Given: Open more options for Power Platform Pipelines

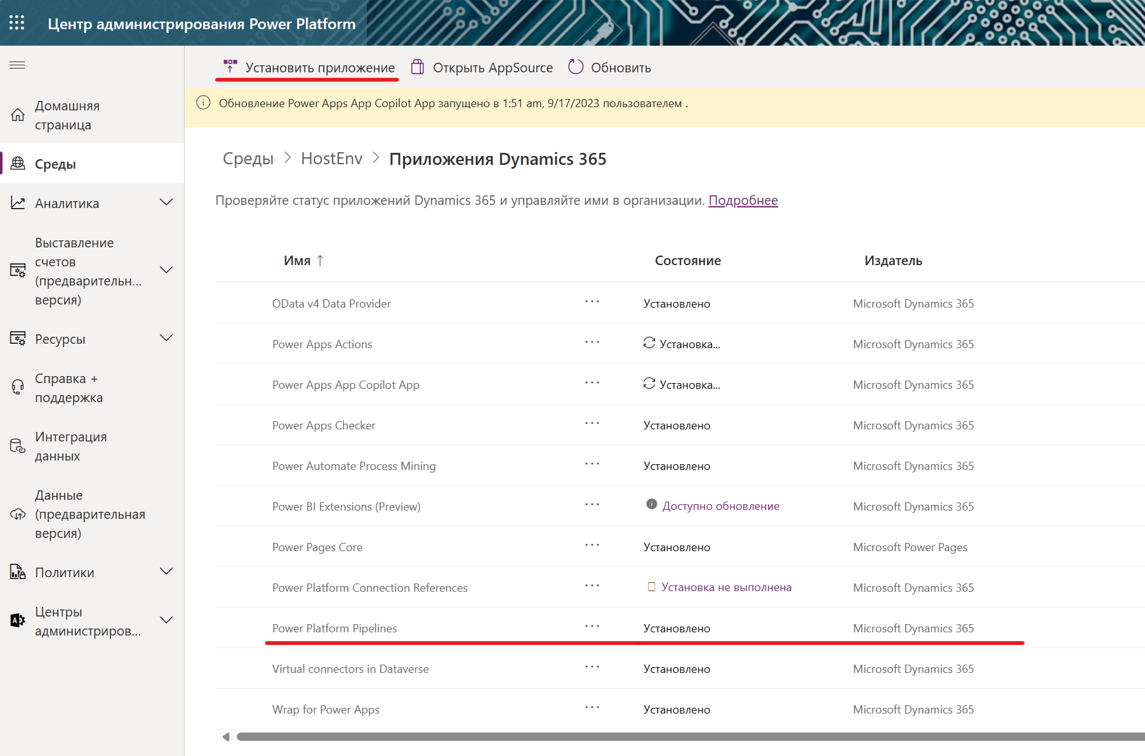Looking at the screenshot, I should point(592,627).
